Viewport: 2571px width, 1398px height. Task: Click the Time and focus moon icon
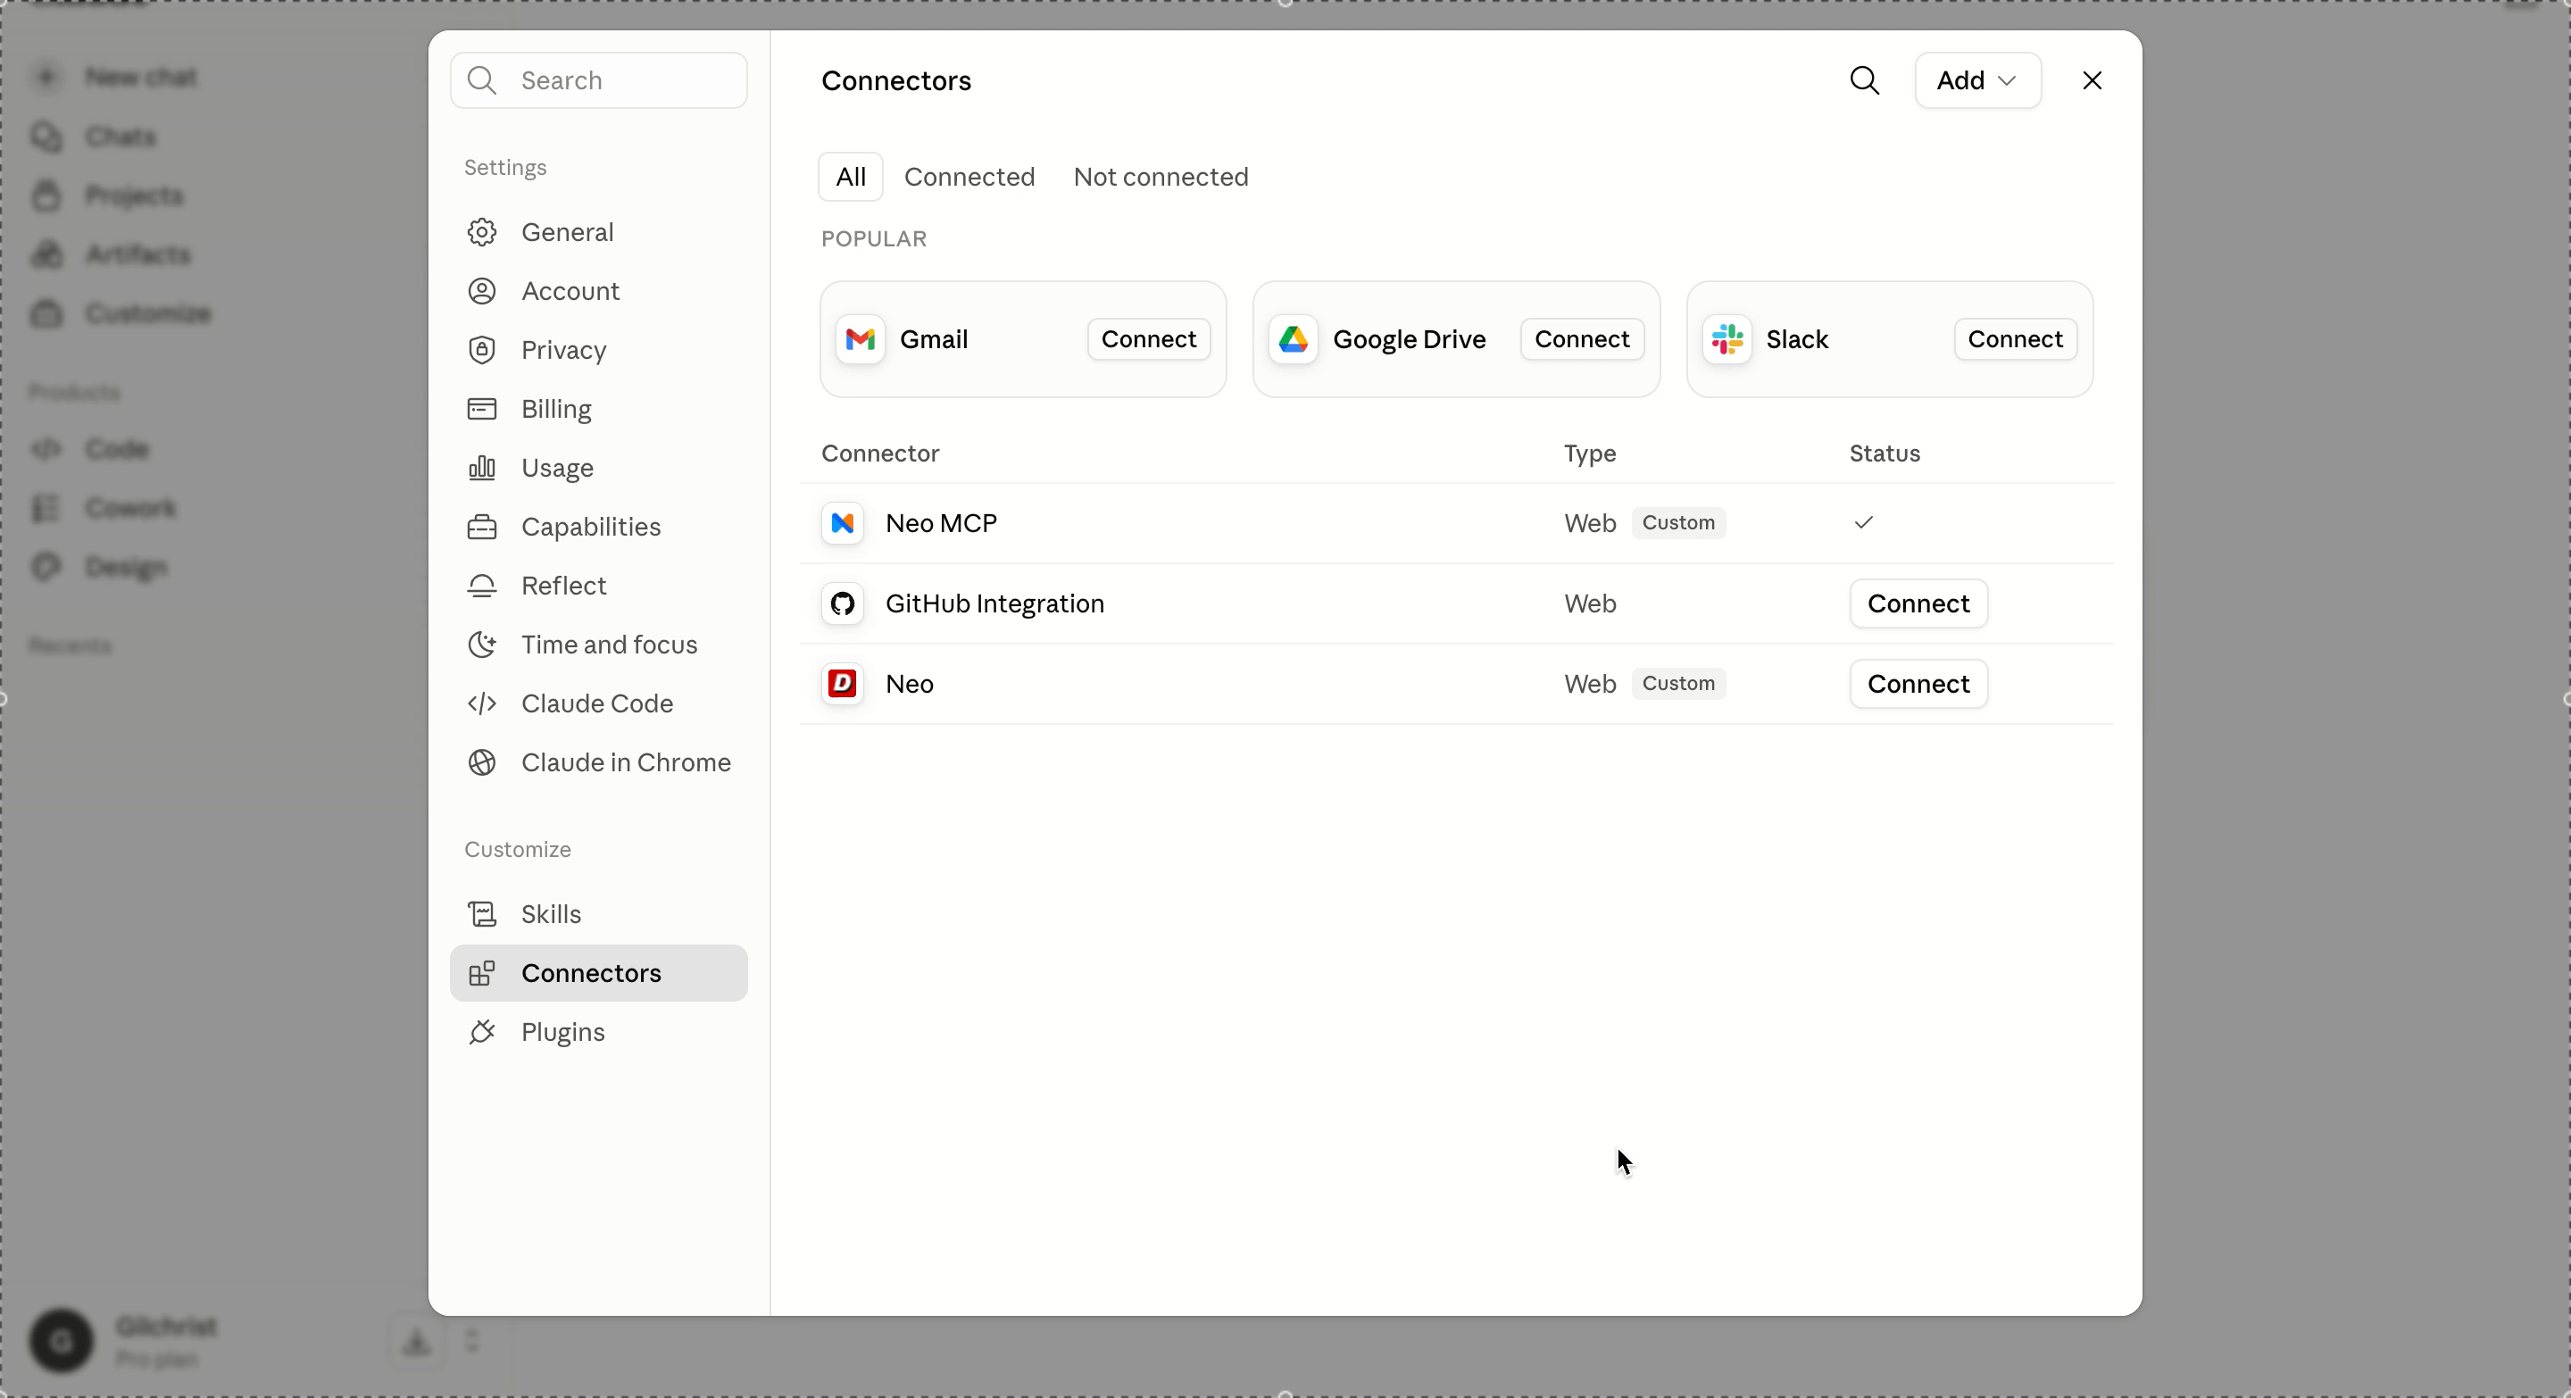482,644
